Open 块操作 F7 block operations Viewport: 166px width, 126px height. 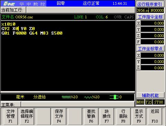(x=107, y=116)
